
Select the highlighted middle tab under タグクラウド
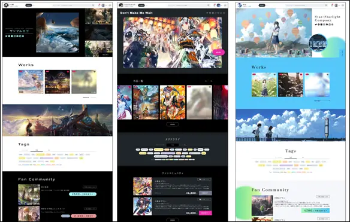[173, 145]
